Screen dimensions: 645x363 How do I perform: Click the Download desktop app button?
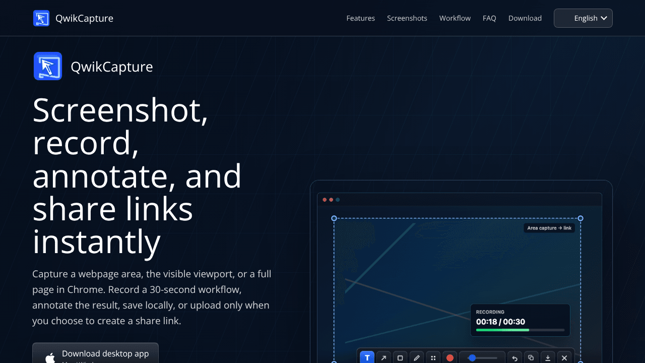[95, 353]
